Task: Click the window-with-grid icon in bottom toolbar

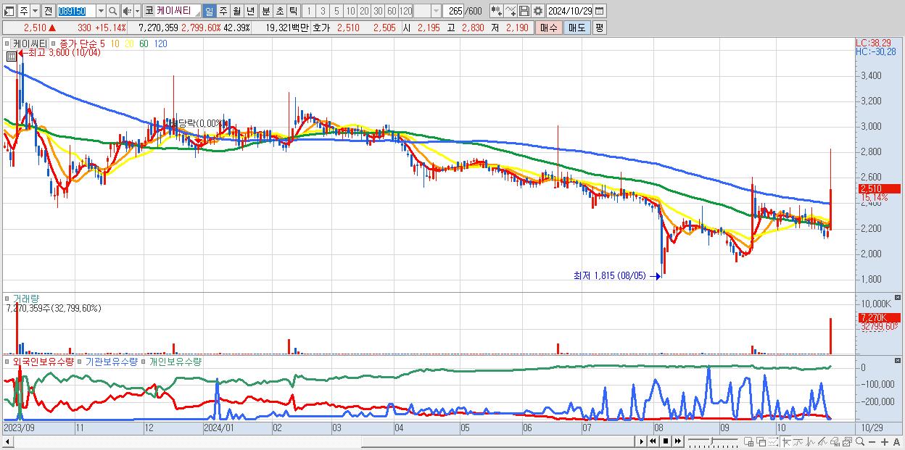Action: (748, 442)
